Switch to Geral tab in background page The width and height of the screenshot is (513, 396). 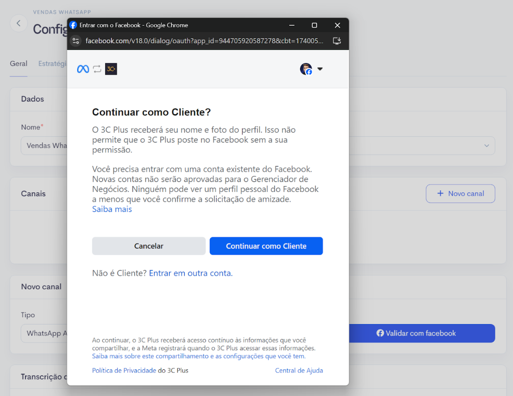19,63
